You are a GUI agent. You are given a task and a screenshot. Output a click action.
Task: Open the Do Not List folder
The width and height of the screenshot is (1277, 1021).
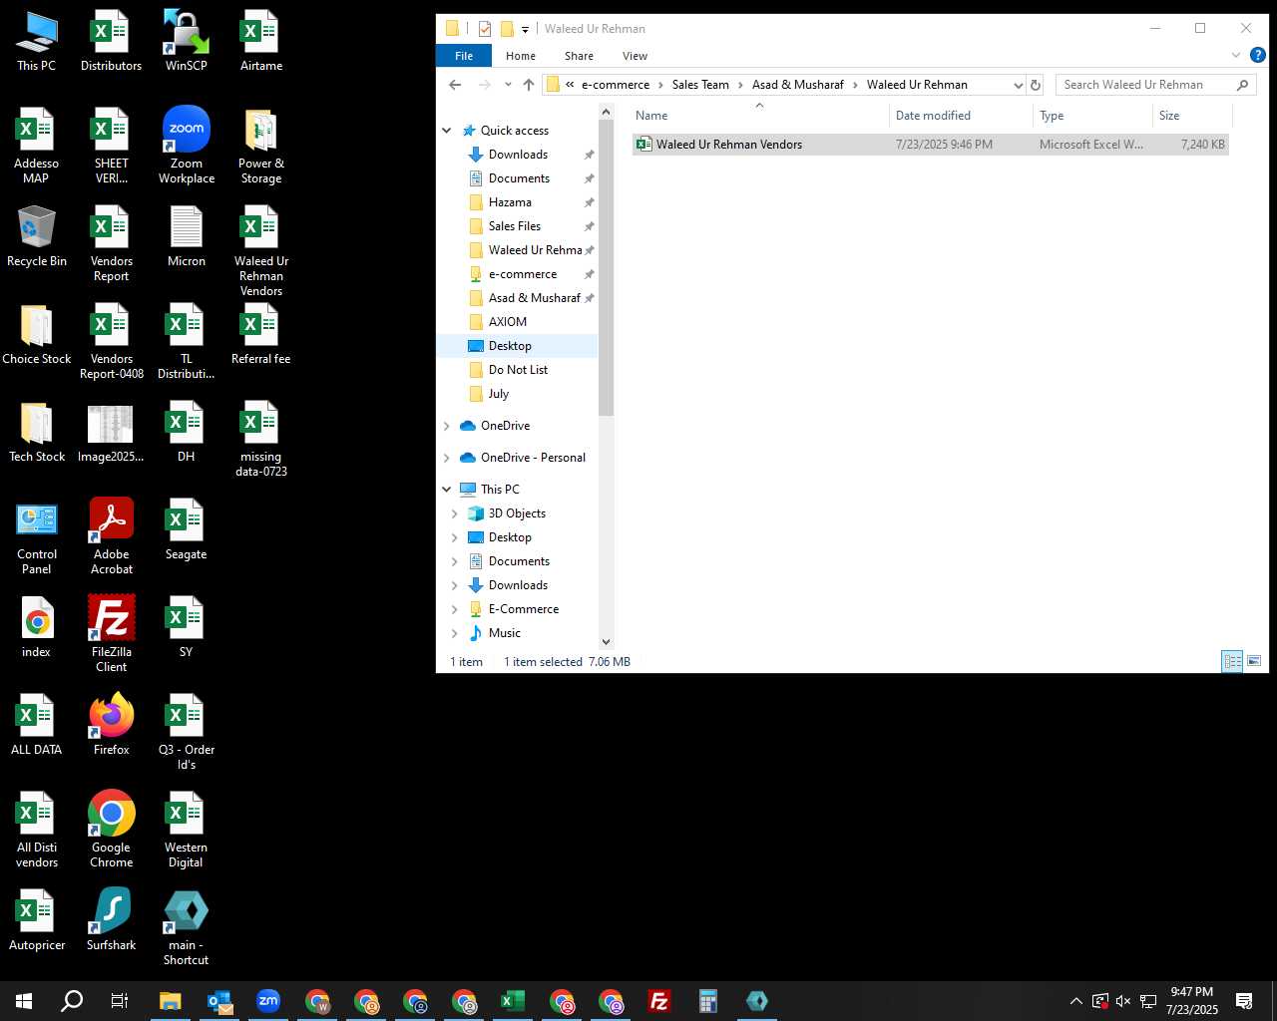(x=518, y=370)
